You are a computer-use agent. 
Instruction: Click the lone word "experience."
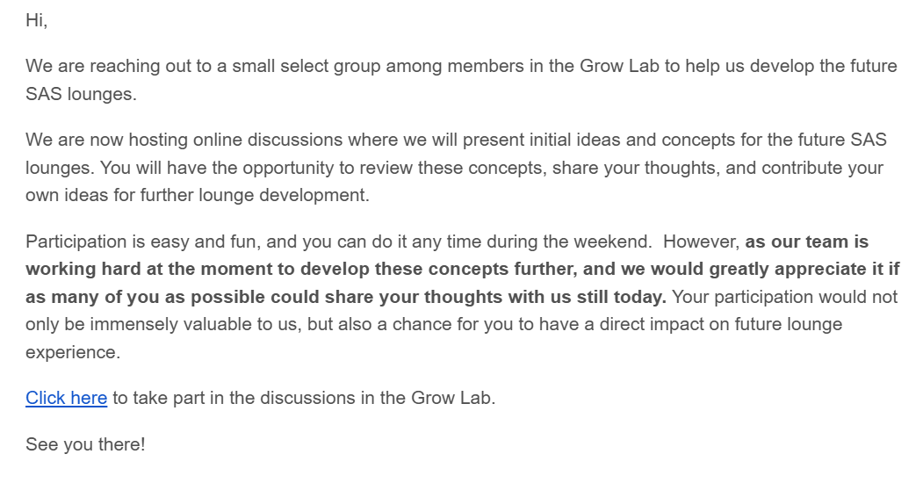72,352
